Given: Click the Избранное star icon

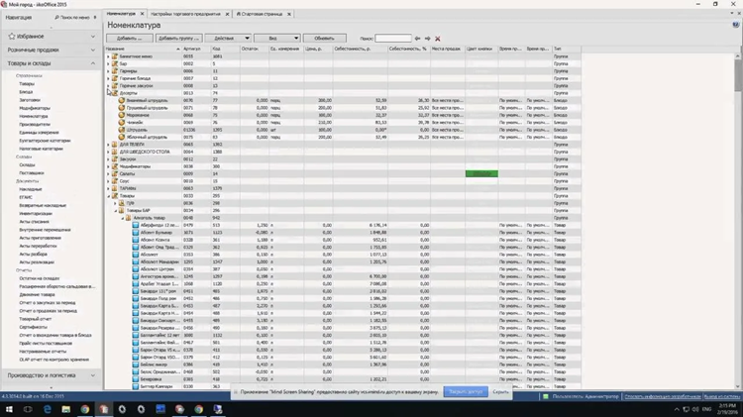Looking at the screenshot, I should [11, 36].
